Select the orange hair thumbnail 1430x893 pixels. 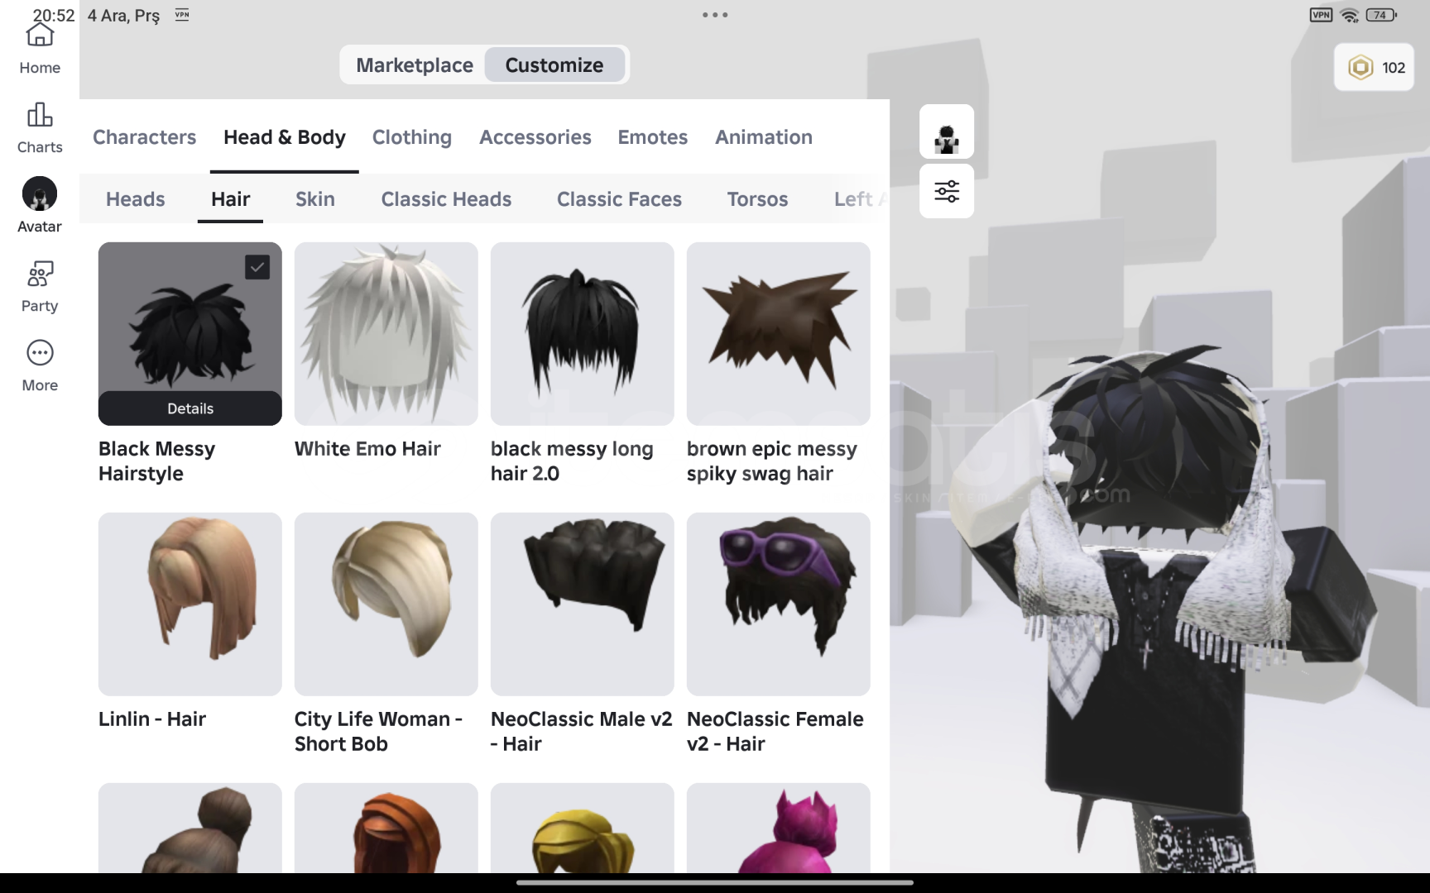[386, 828]
